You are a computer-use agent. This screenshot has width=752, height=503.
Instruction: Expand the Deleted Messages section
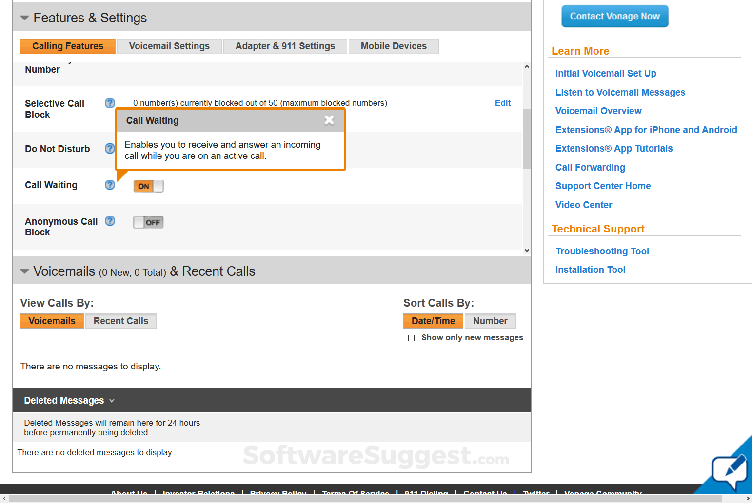[x=112, y=400]
